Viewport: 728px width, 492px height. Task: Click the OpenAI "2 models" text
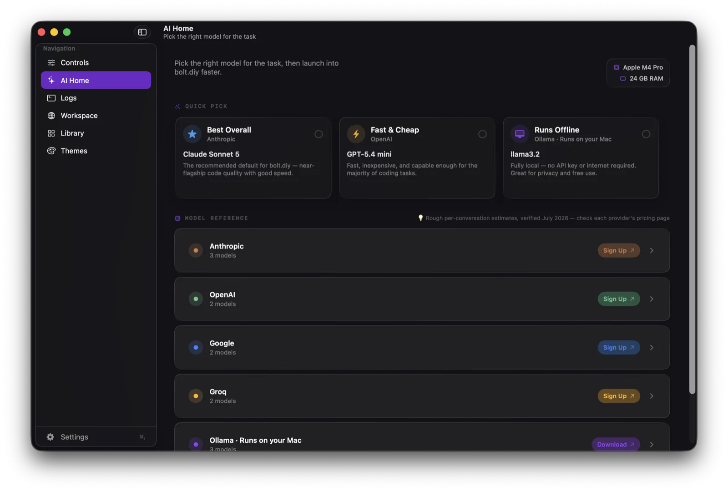tap(223, 304)
